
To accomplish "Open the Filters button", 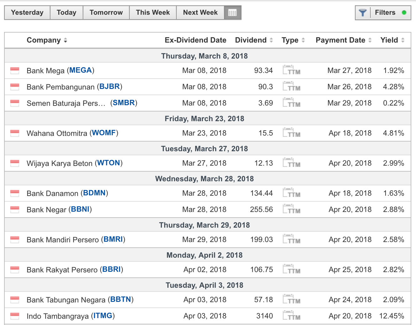I will coord(383,13).
